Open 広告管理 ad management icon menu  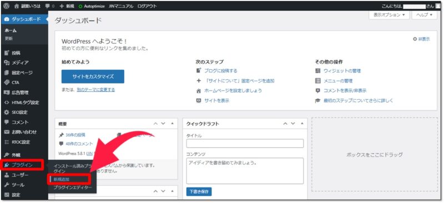tap(17, 92)
